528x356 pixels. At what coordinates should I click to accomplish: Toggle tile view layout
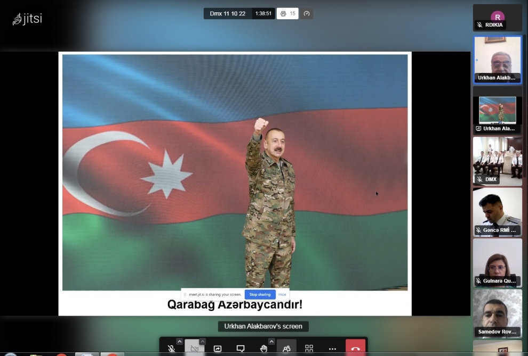(x=309, y=348)
